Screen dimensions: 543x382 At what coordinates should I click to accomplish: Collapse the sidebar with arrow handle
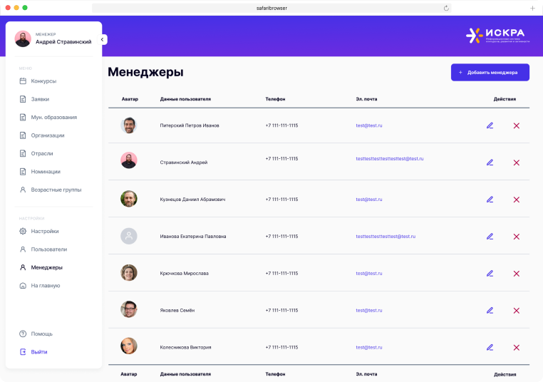(103, 40)
